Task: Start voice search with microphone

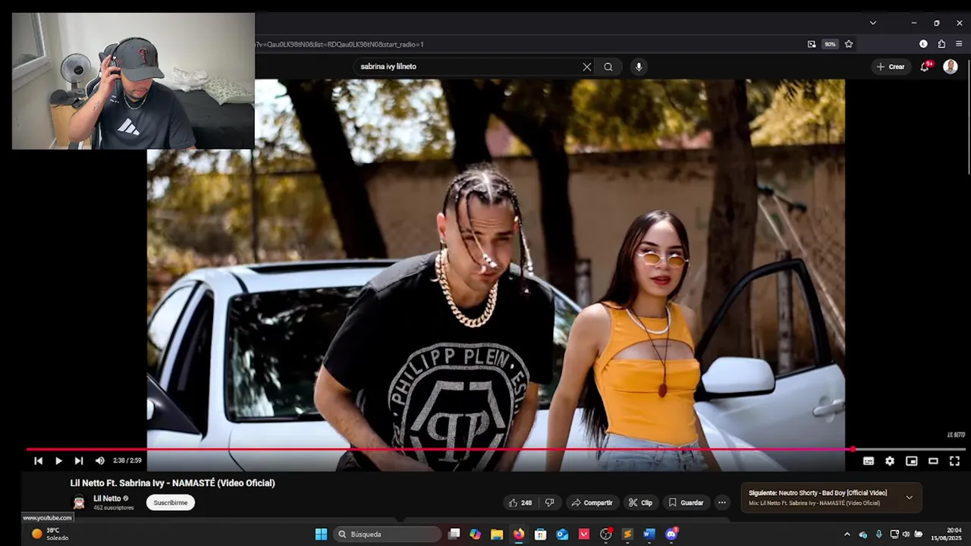Action: pyautogui.click(x=639, y=67)
